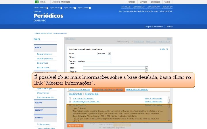Screen dimensions: 207x129
Task: Open Legislação in government top bar
Action: [156, 2]
